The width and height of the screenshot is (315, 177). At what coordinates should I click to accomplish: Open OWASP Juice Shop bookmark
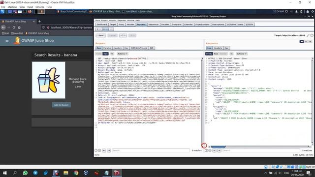click(x=37, y=33)
